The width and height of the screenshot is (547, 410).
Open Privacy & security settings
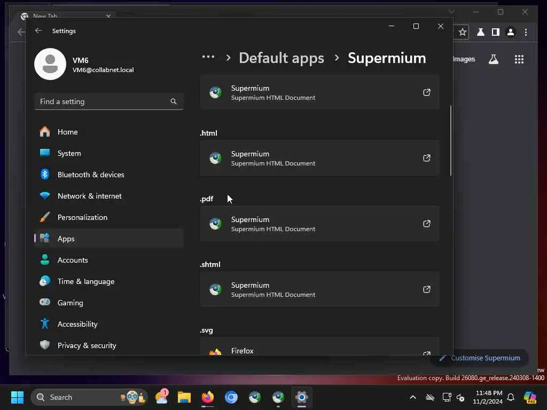pos(109,345)
